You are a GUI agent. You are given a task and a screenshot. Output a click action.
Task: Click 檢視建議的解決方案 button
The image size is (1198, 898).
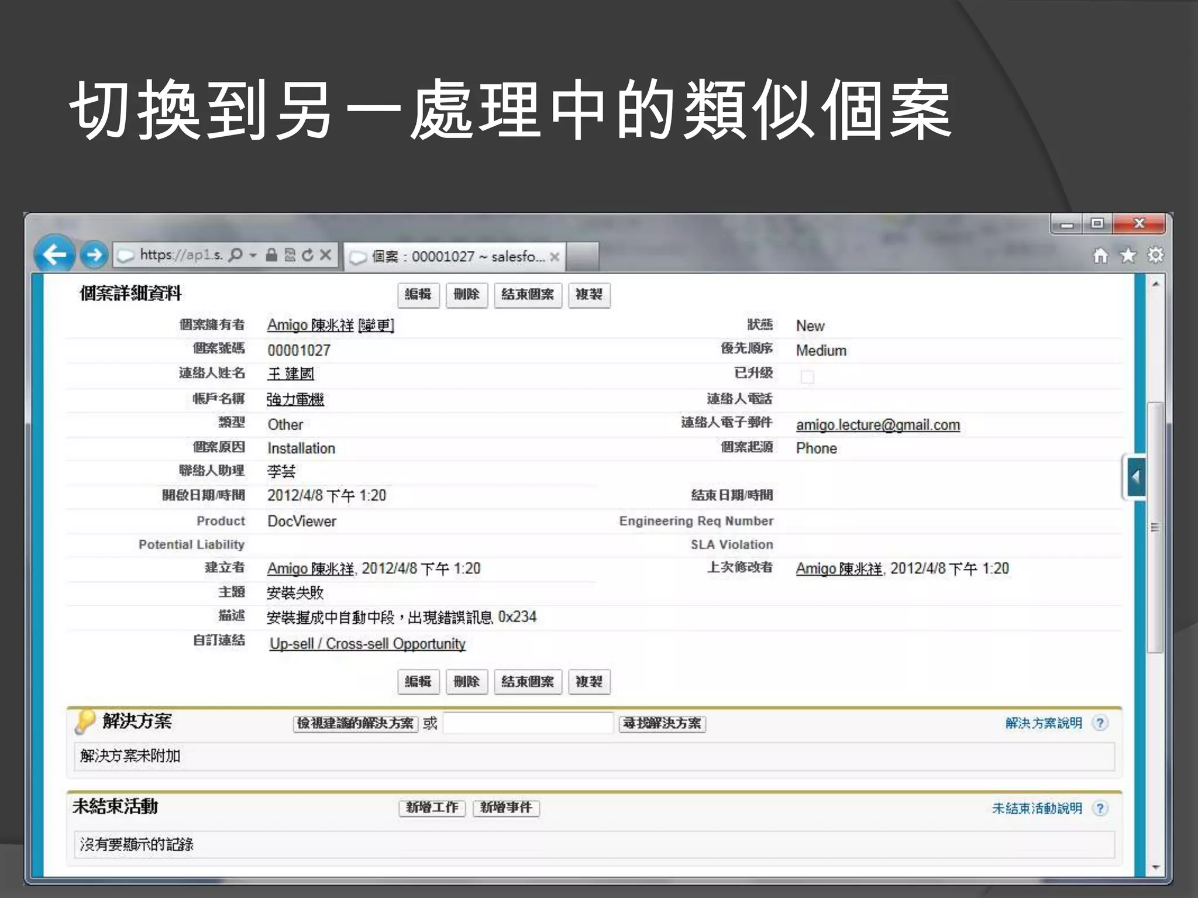coord(356,724)
